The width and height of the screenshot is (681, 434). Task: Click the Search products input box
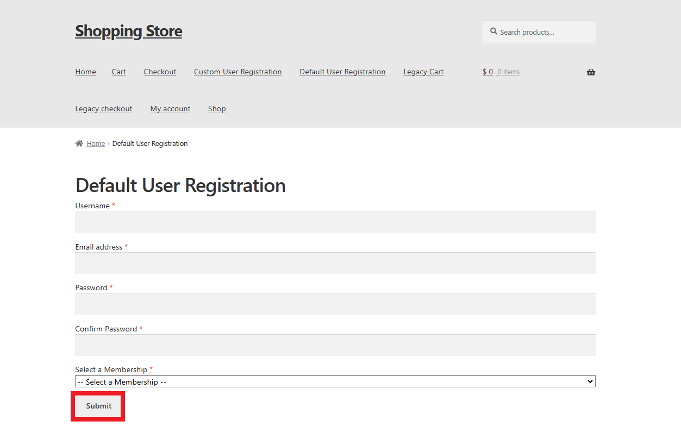coord(538,32)
